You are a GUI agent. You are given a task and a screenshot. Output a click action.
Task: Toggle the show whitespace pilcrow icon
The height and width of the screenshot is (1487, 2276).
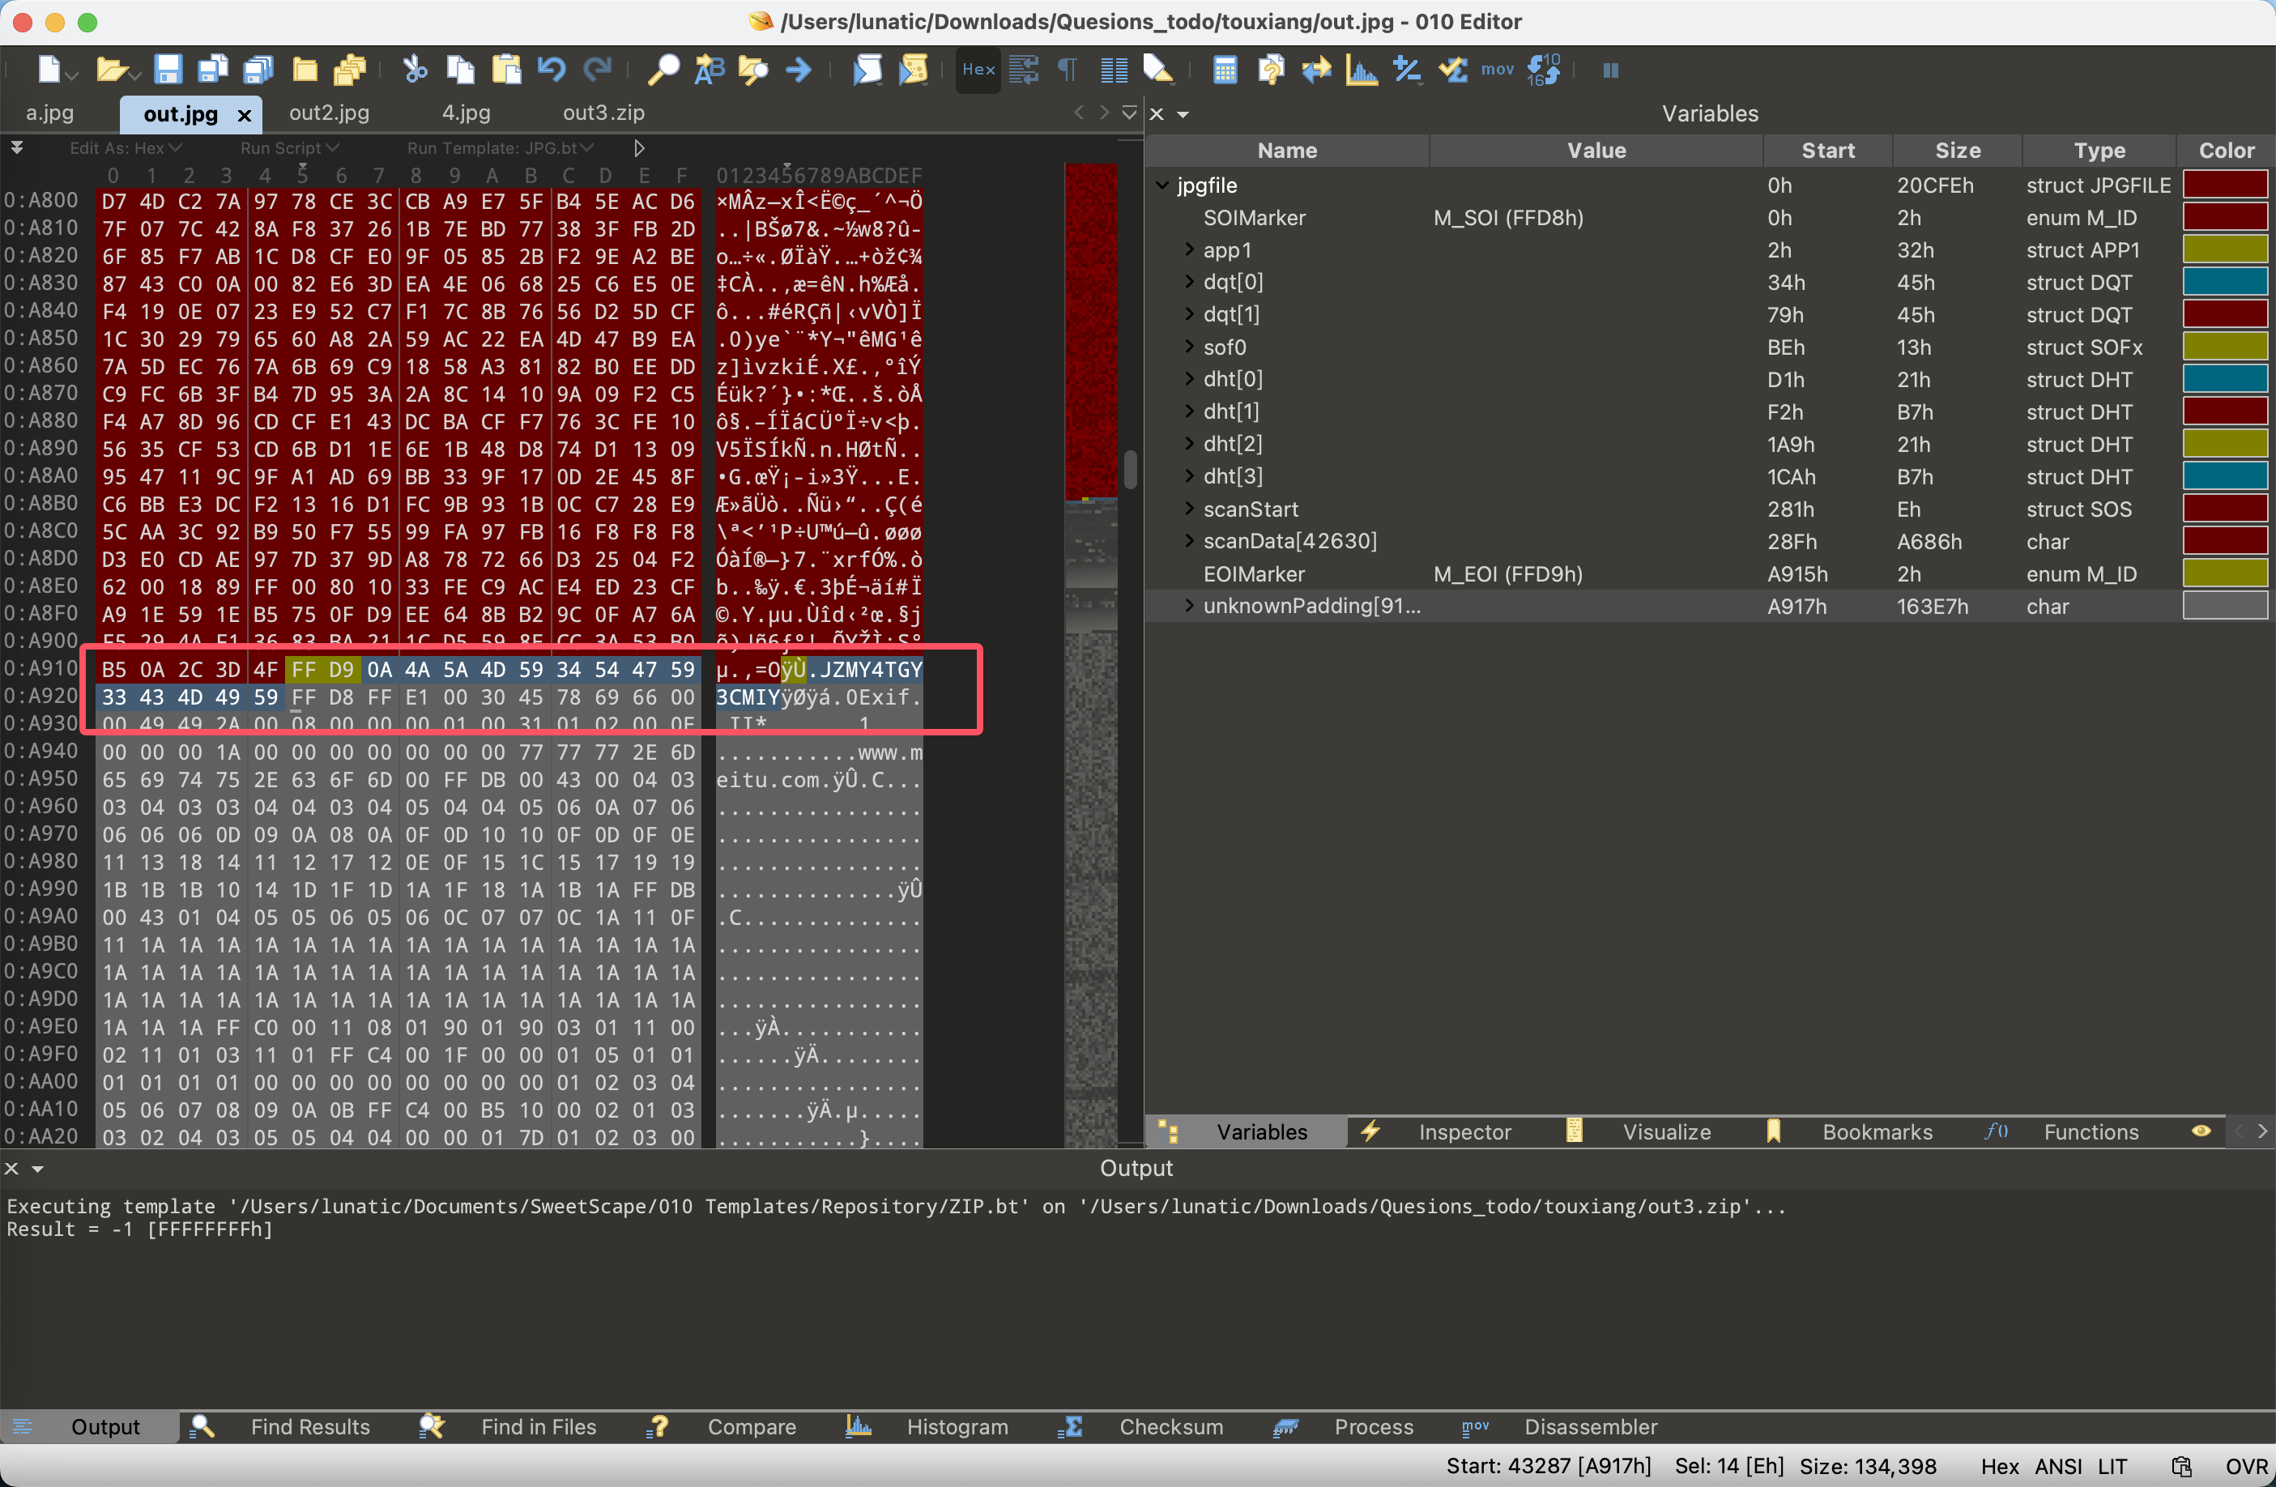[1068, 70]
